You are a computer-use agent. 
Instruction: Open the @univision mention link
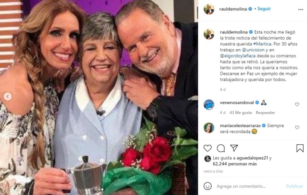click(253, 50)
